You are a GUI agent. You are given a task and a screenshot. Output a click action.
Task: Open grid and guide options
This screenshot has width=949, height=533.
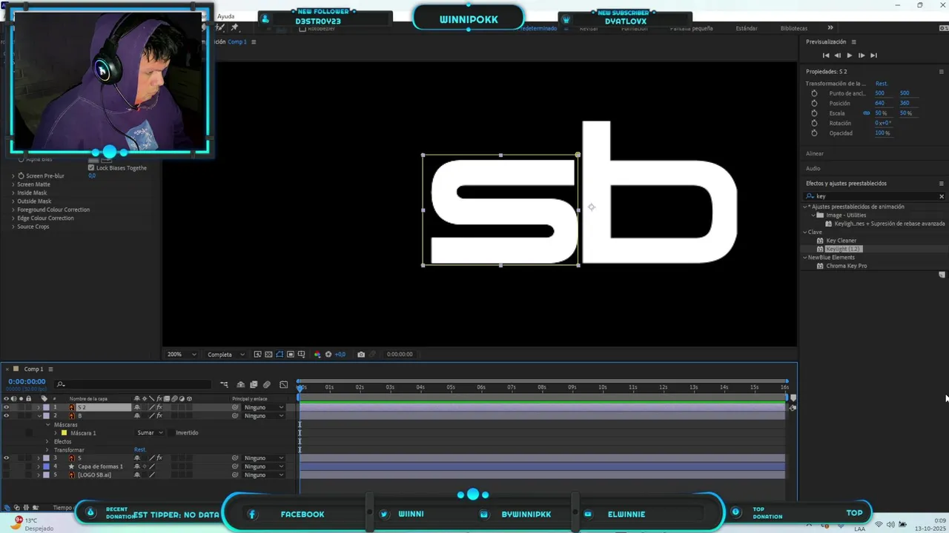(302, 355)
